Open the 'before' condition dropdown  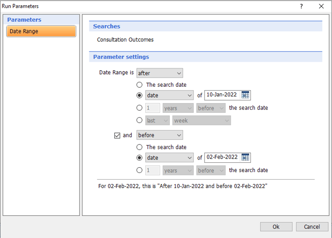point(159,135)
